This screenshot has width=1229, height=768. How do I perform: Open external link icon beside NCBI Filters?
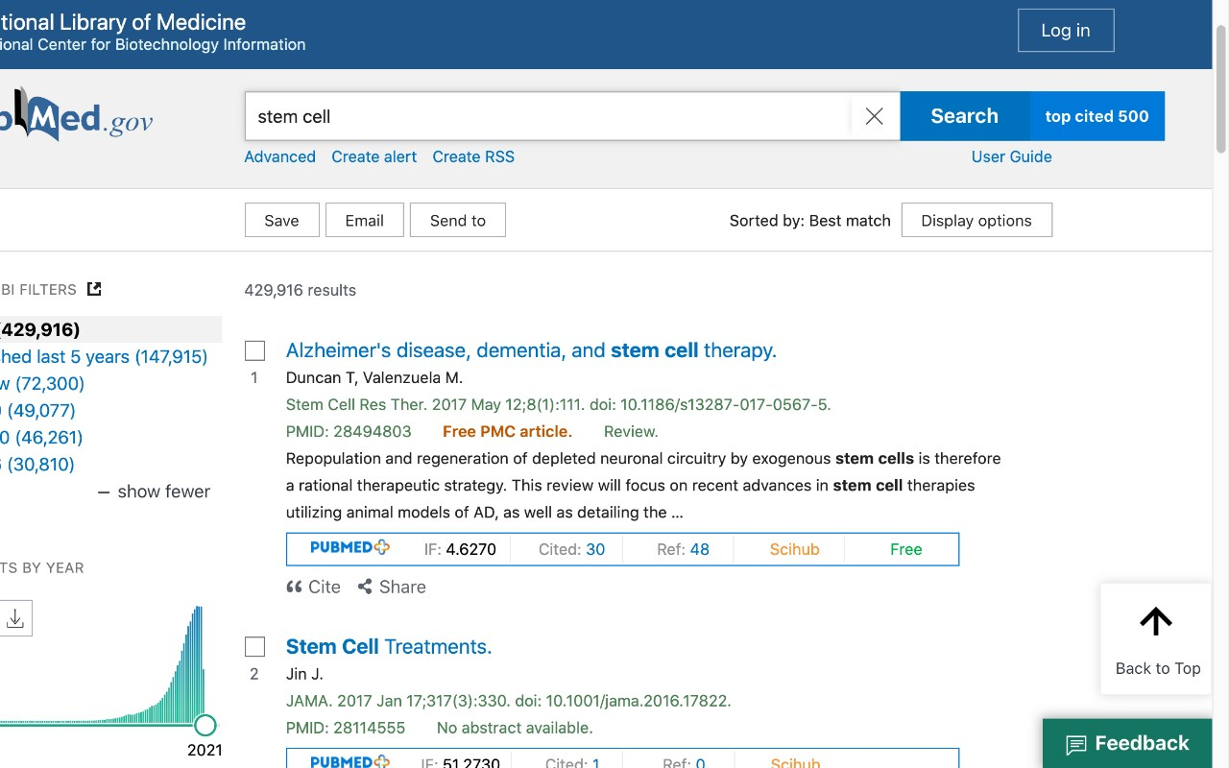[x=94, y=289]
